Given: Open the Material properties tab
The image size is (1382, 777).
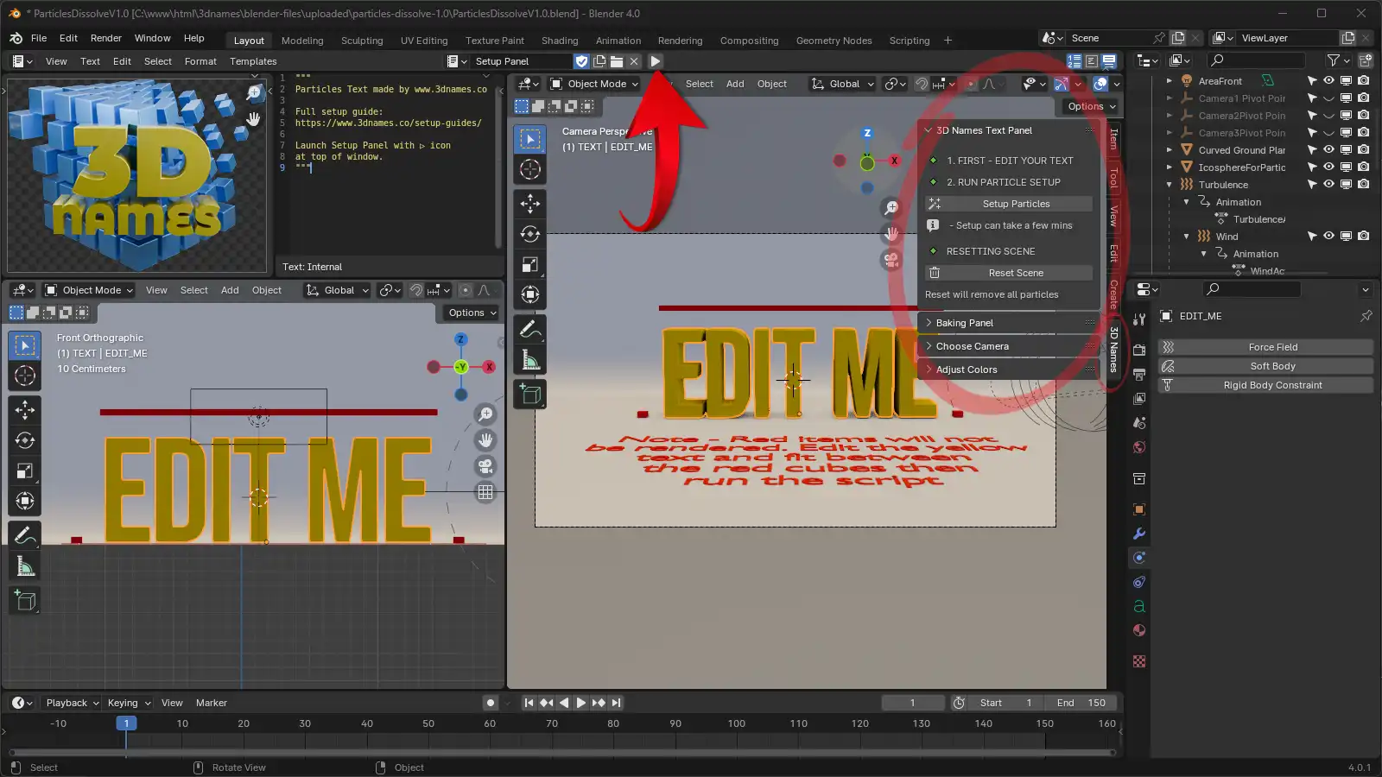Looking at the screenshot, I should (x=1139, y=630).
